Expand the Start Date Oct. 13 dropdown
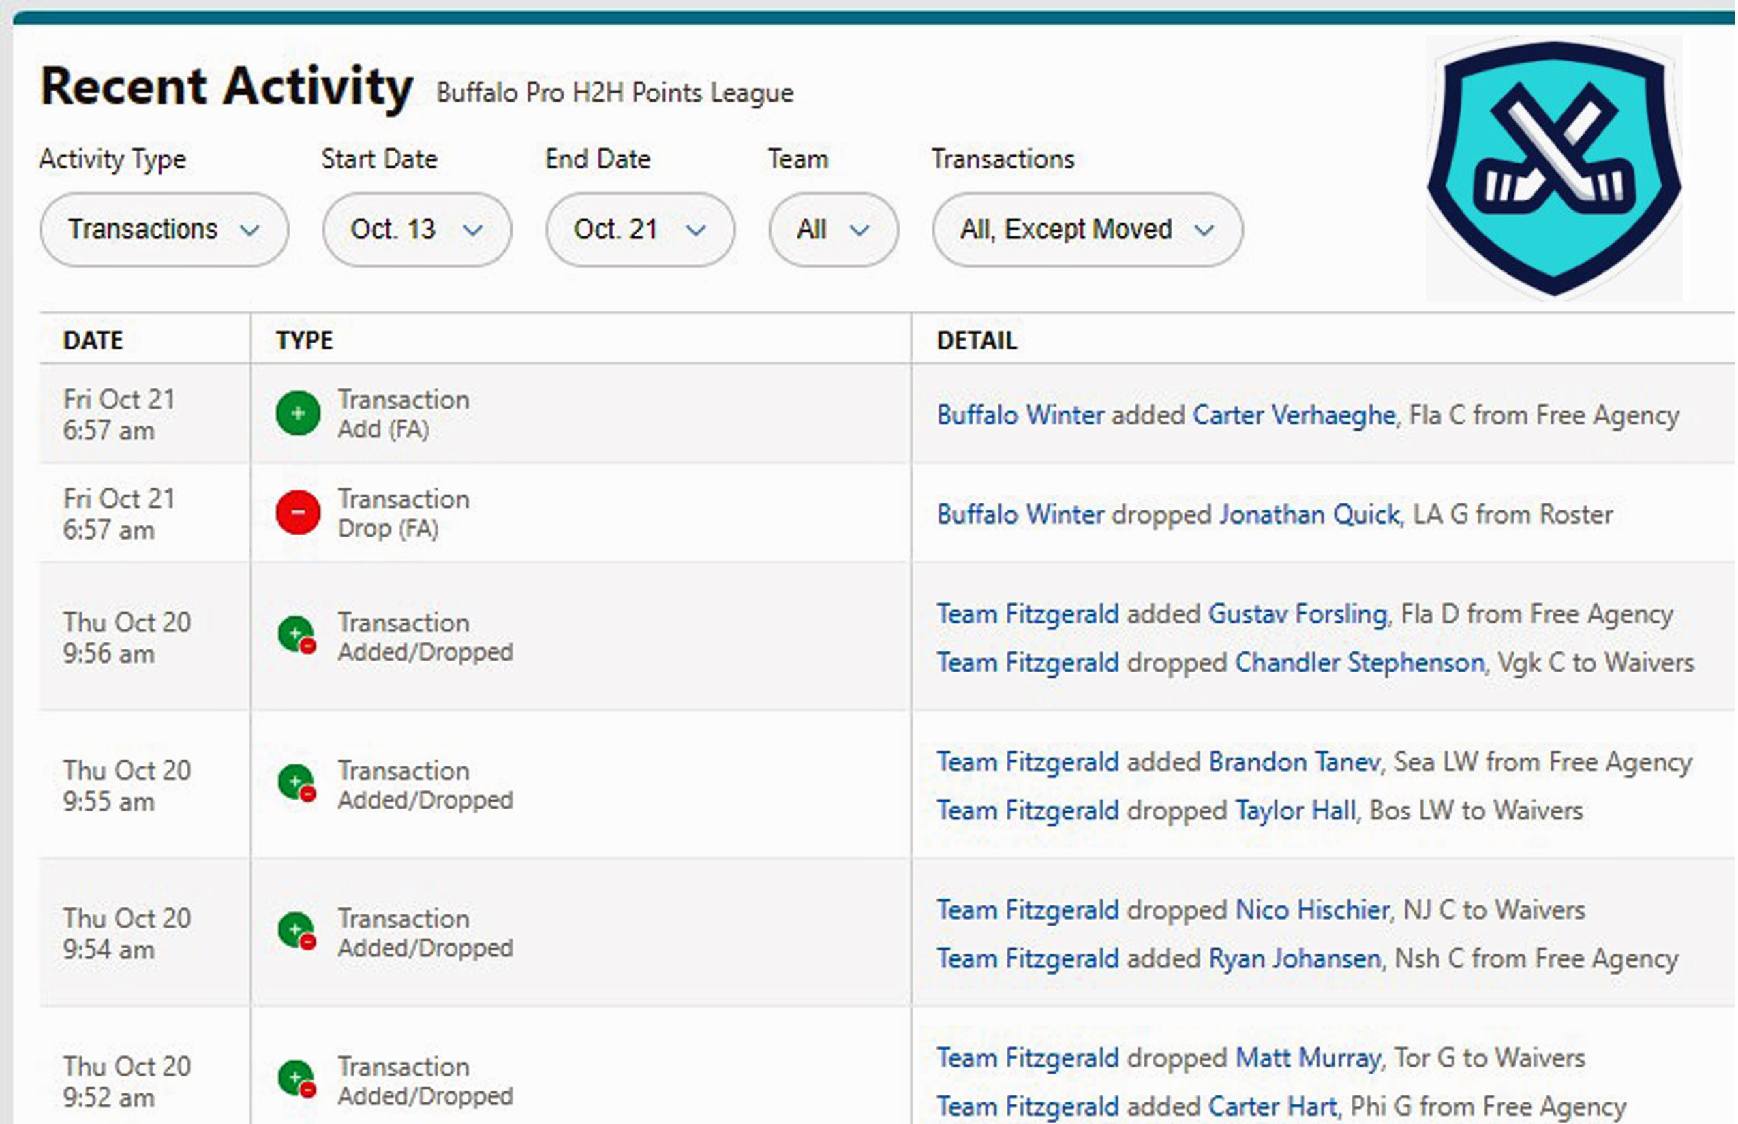1738x1124 pixels. point(416,230)
